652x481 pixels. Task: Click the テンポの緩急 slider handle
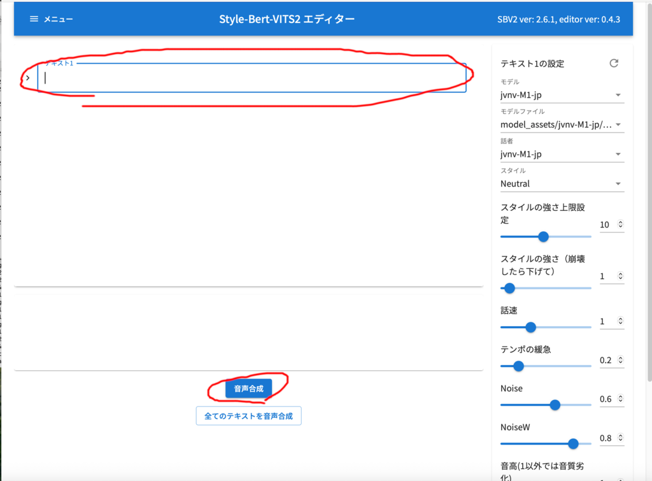point(518,366)
